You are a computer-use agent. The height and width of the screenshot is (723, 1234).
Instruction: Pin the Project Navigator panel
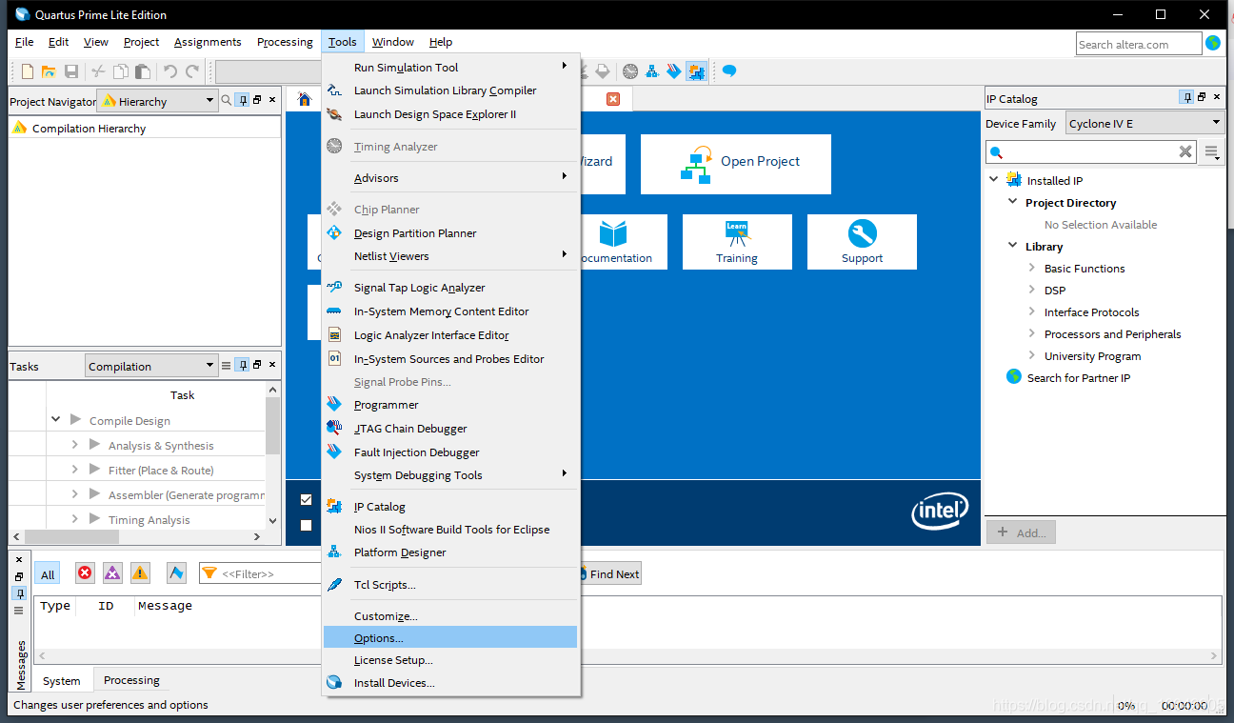[x=243, y=100]
